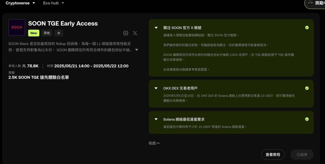Collapse the 關注 SOON 官方 X 賬號 task
325x164 pixels.
(x=156, y=28)
